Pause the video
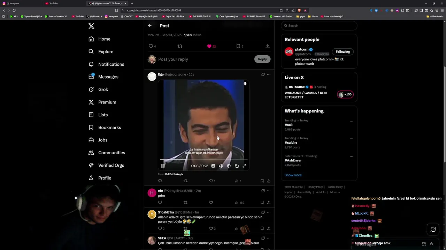446x250 pixels. click(163, 166)
